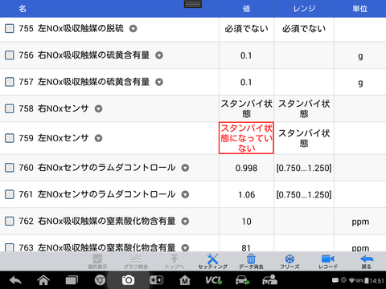Tap Android back arrow in navigation bar
Image resolution: width=386 pixels, height=289 pixels.
click(x=15, y=280)
